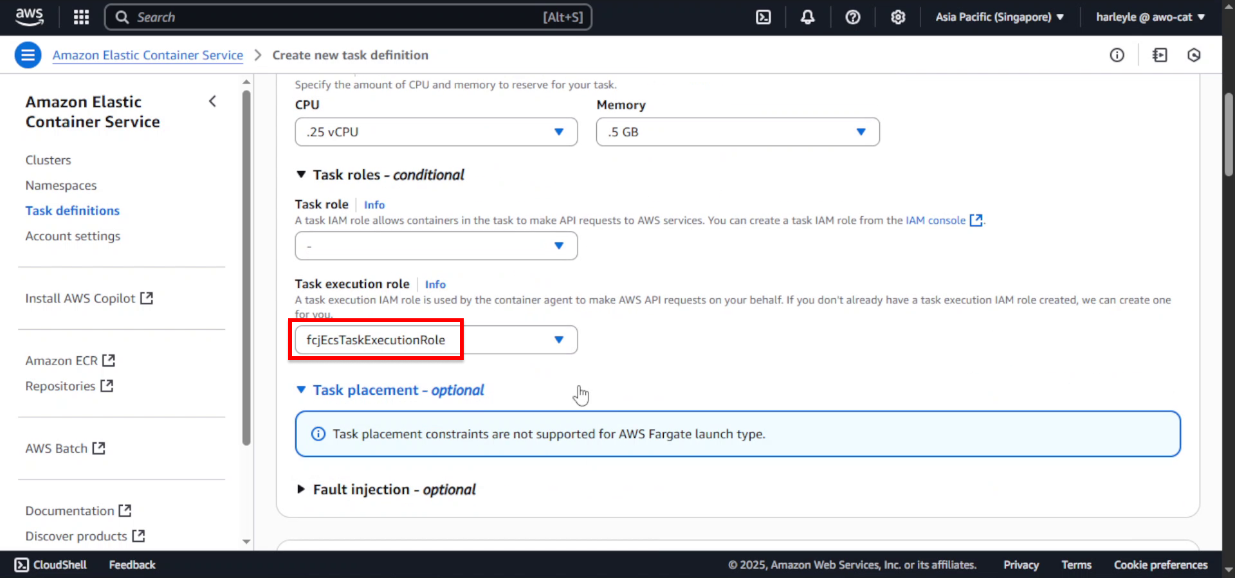This screenshot has height=578, width=1235.
Task: Click Feedback in the footer
Action: [132, 564]
